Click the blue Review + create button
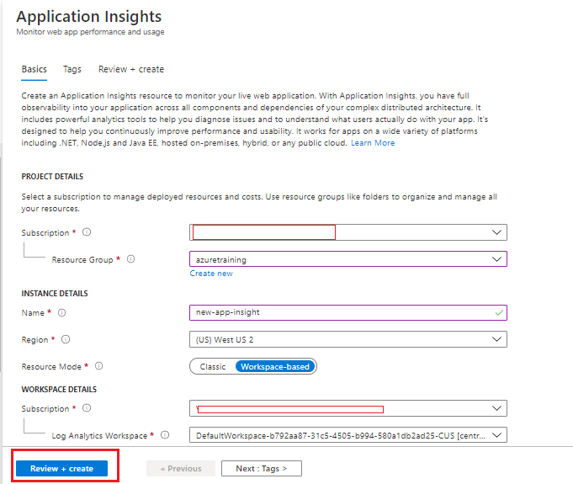 (x=61, y=469)
